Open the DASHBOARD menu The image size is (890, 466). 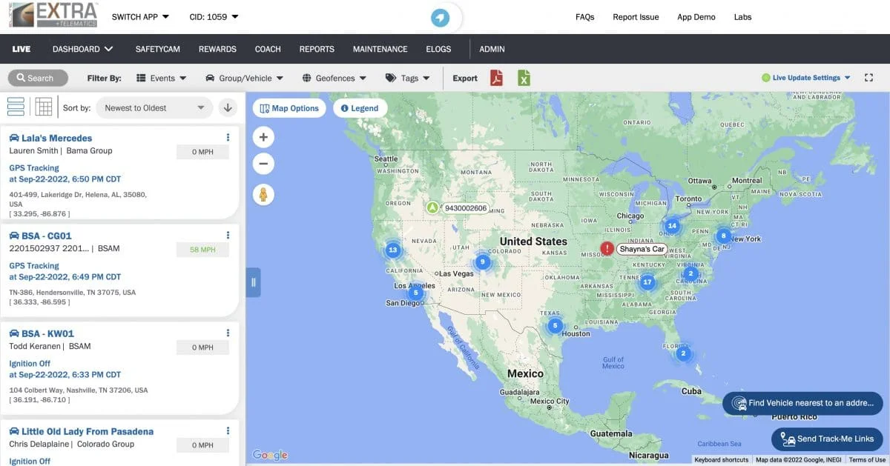point(82,49)
